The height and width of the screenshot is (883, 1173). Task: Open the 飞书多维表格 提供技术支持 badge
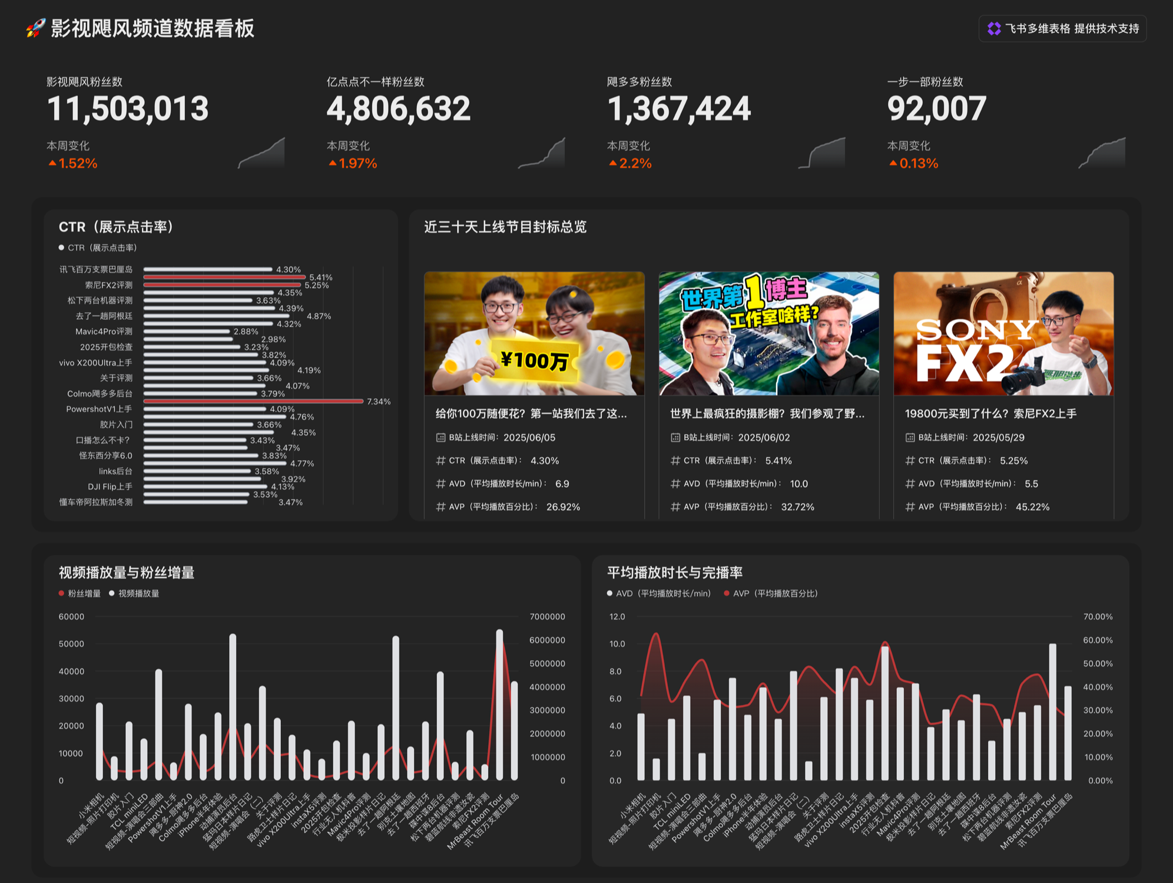point(1062,29)
